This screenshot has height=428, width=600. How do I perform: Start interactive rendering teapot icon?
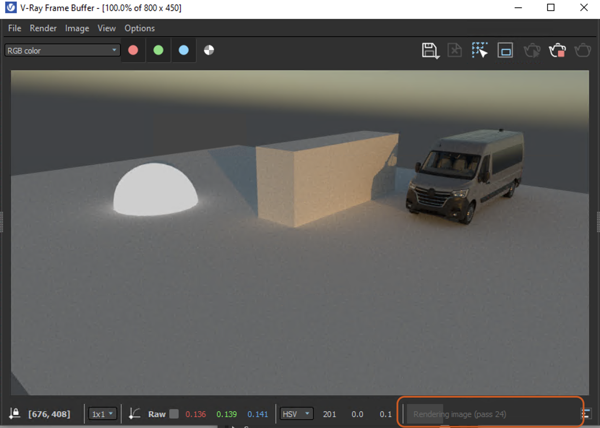pos(532,51)
